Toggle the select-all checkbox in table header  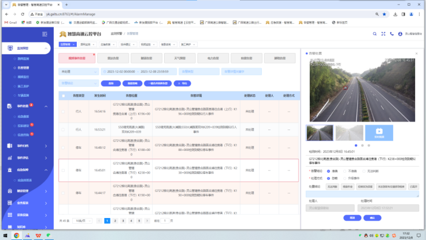(64, 95)
